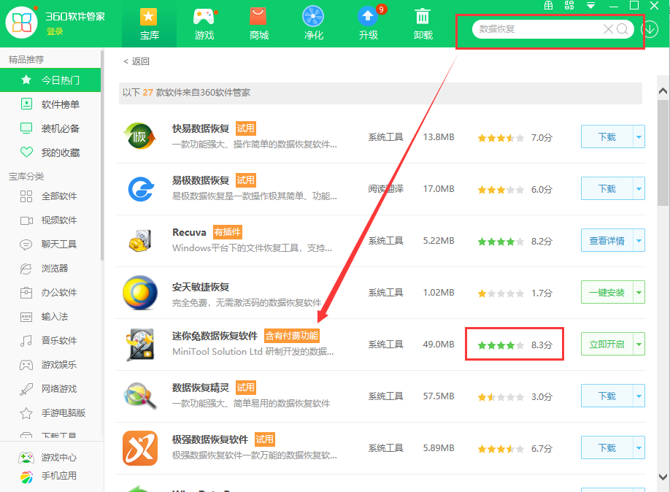
Task: Click the 登录 login link
Action: click(x=55, y=31)
